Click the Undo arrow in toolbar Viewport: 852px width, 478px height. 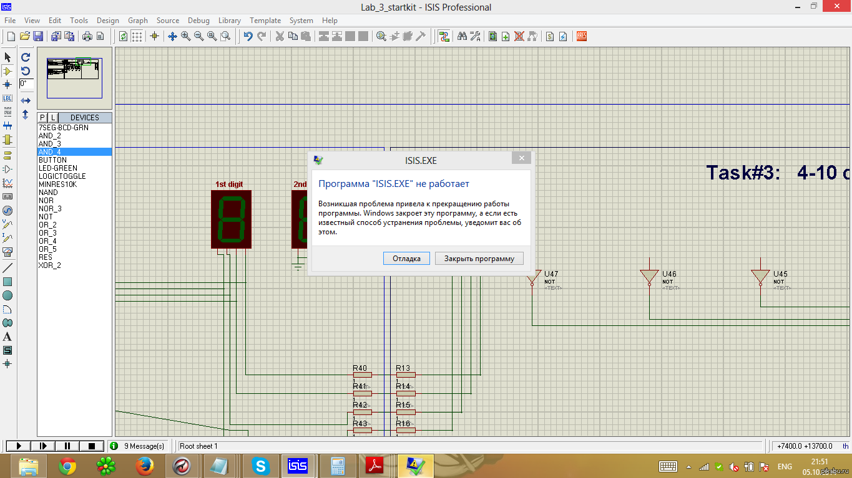tap(248, 36)
